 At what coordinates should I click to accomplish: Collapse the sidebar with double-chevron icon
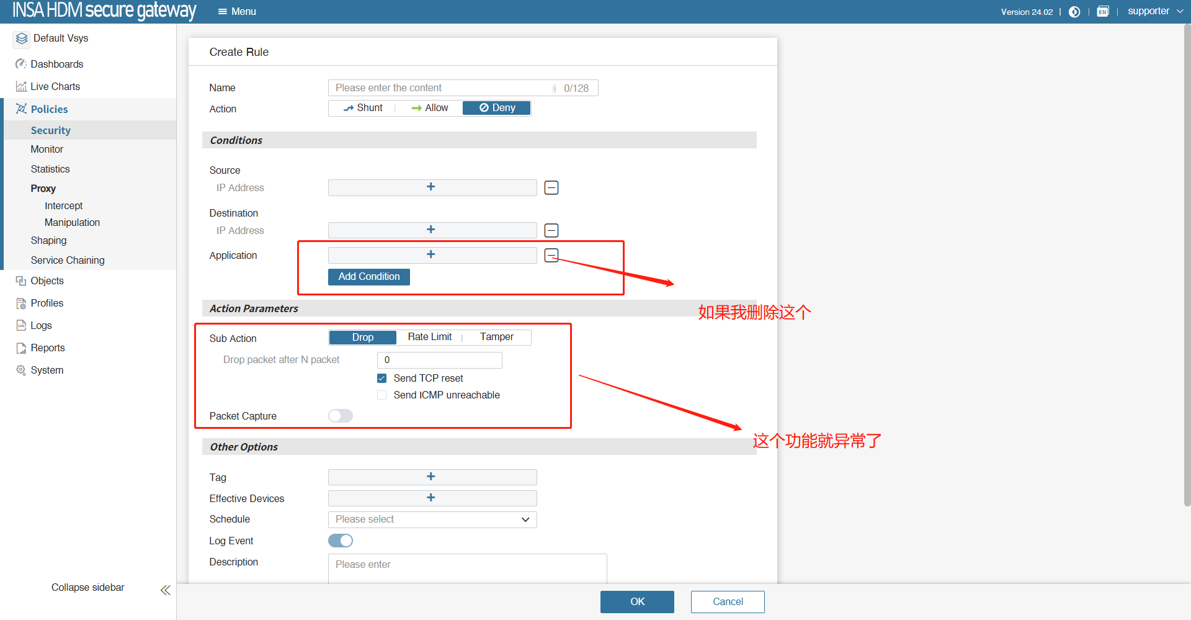point(165,590)
